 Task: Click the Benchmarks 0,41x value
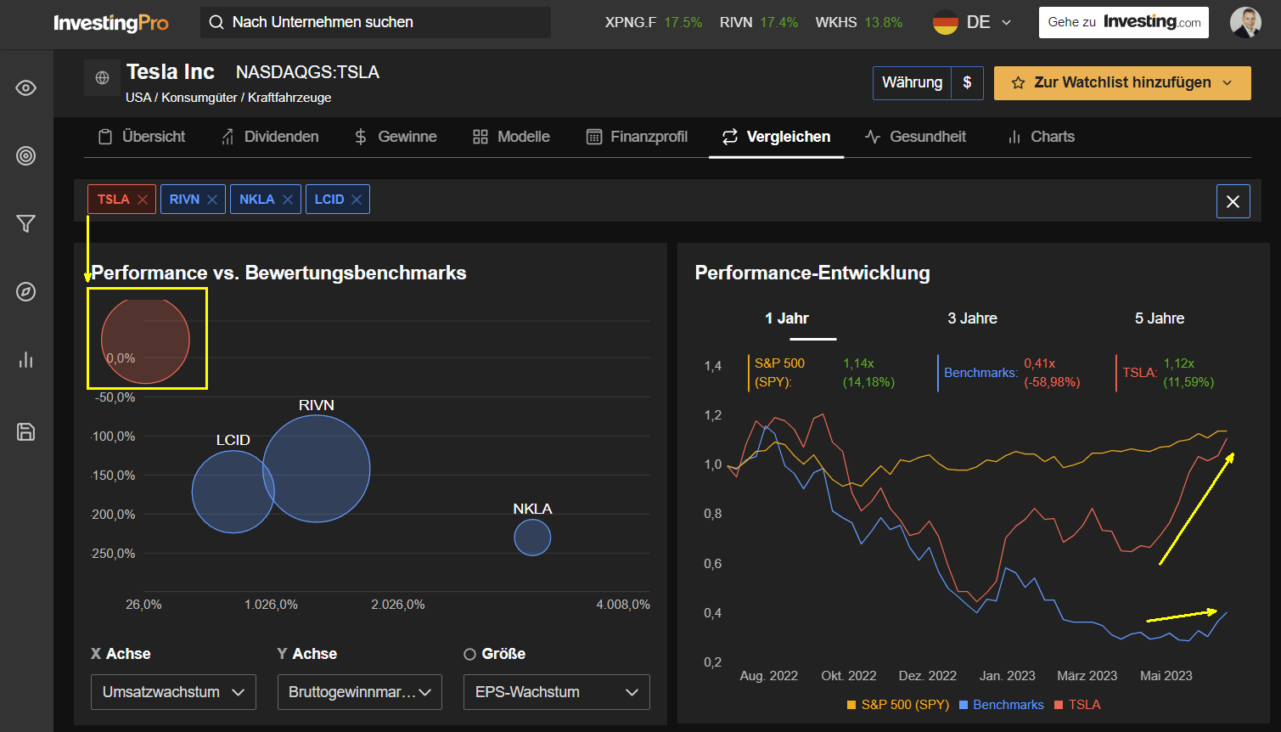pyautogui.click(x=1040, y=363)
